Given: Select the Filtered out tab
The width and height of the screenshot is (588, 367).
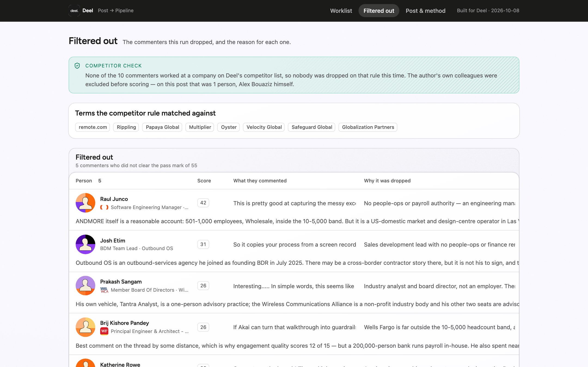Looking at the screenshot, I should [379, 11].
